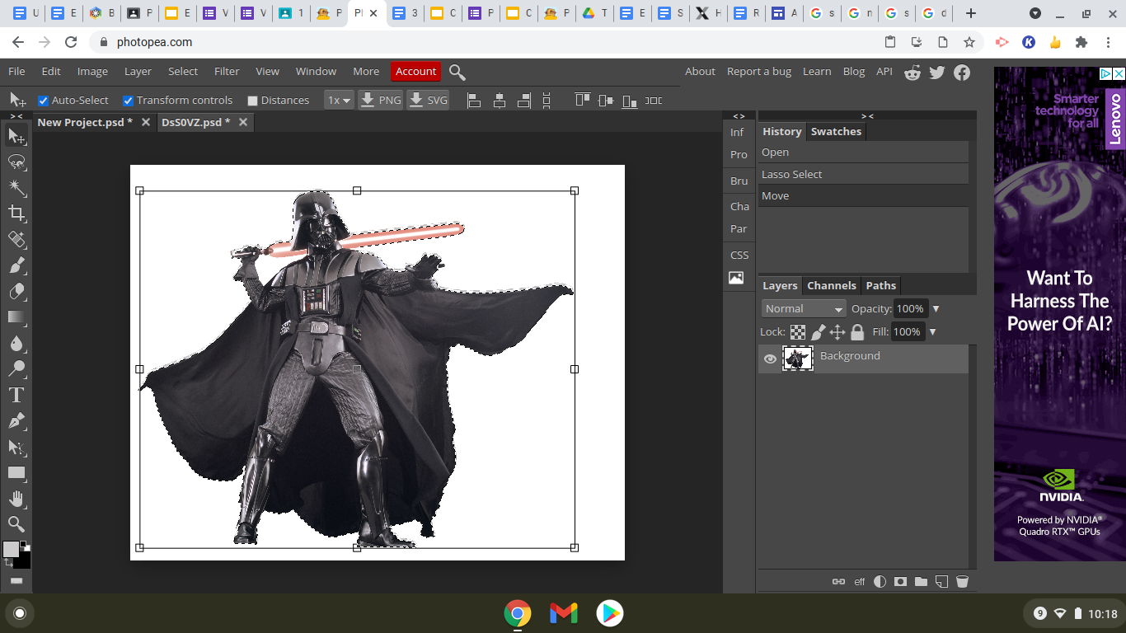The image size is (1126, 633).
Task: Select the Brush tool
Action: (x=16, y=265)
